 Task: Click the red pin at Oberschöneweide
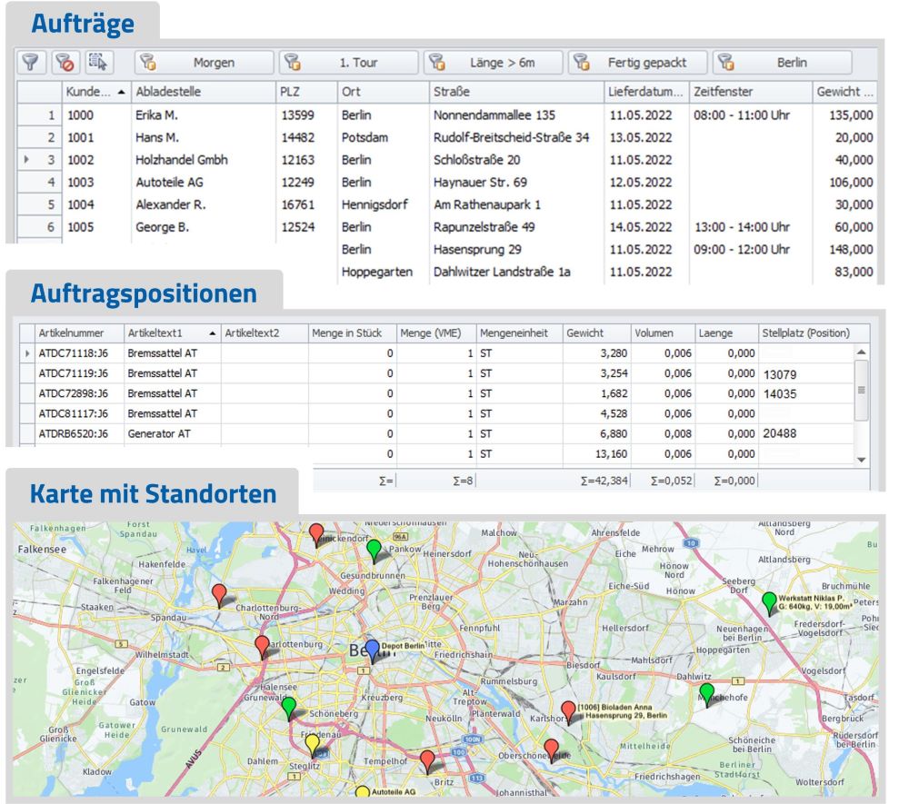tap(552, 750)
